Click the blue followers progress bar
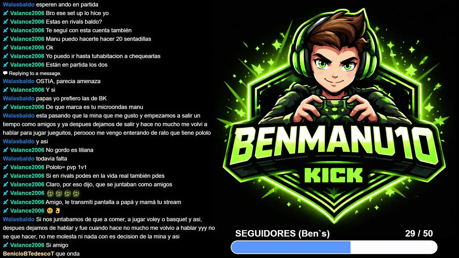Viewport: 459px width, 258px height. coord(334,247)
